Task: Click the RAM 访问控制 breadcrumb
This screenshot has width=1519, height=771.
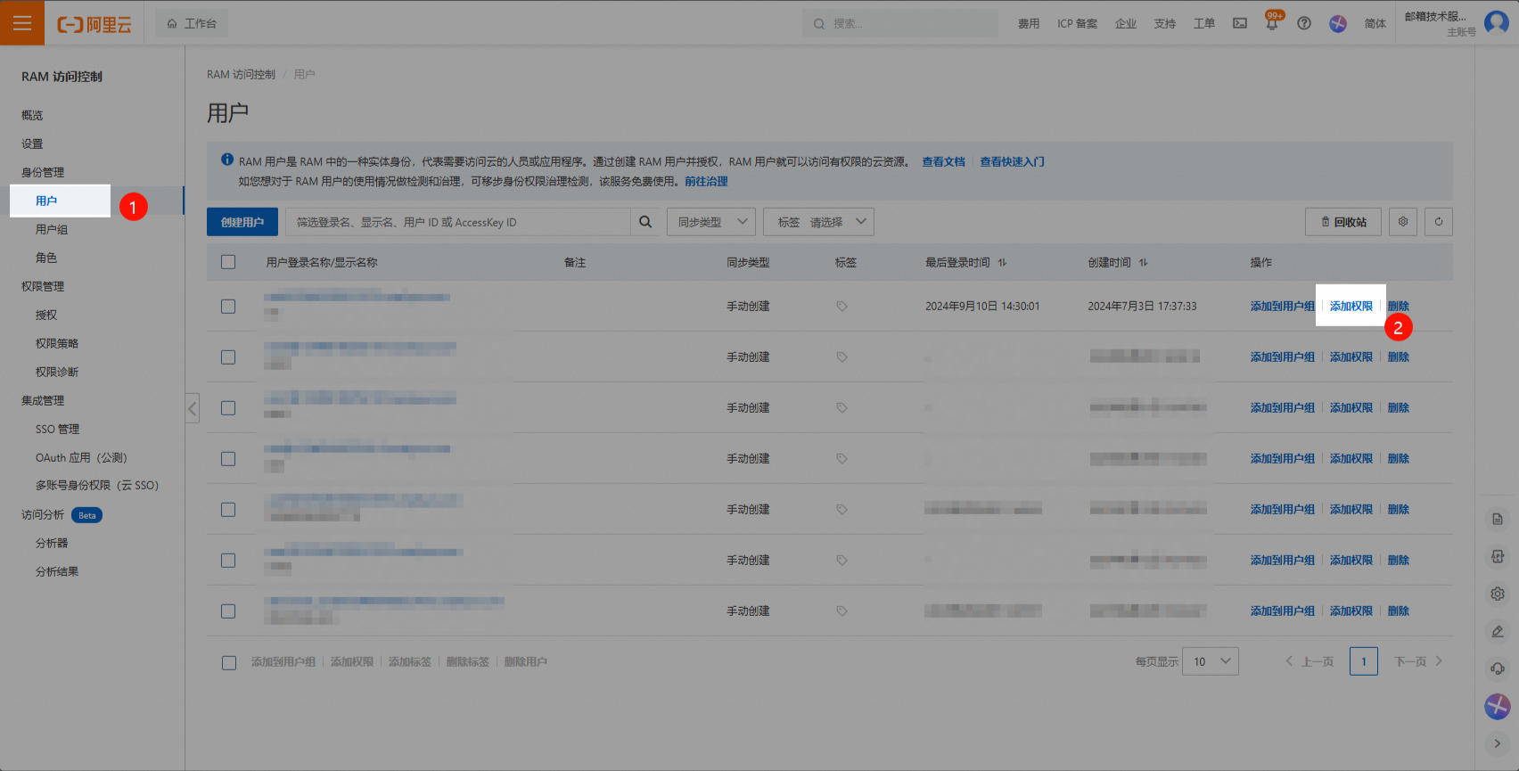Action: 241,74
